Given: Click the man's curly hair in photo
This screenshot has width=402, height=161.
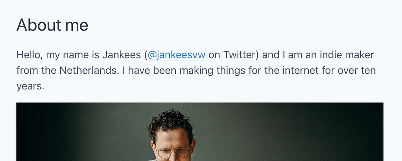Looking at the screenshot, I should click(x=170, y=121).
